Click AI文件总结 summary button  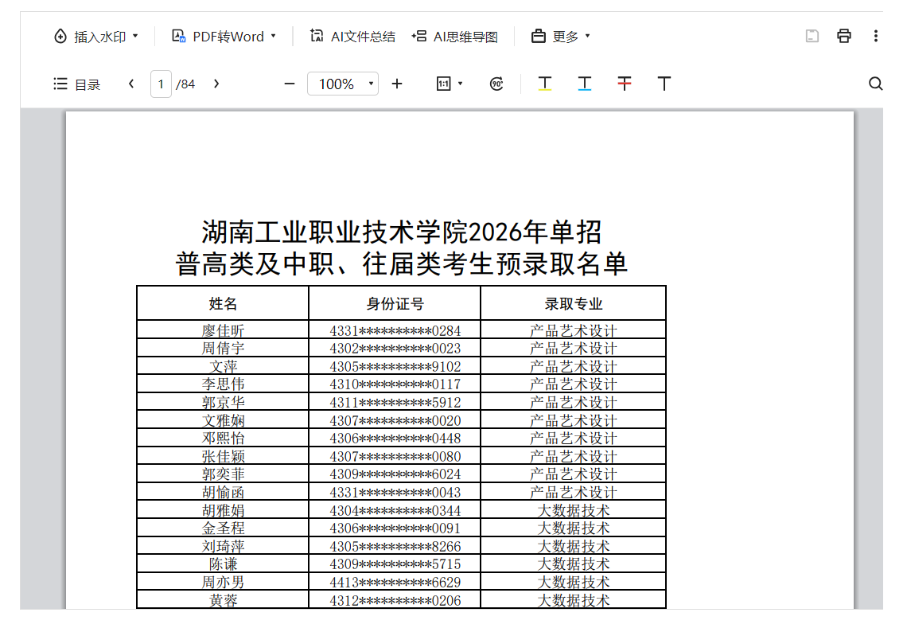pyautogui.click(x=352, y=37)
